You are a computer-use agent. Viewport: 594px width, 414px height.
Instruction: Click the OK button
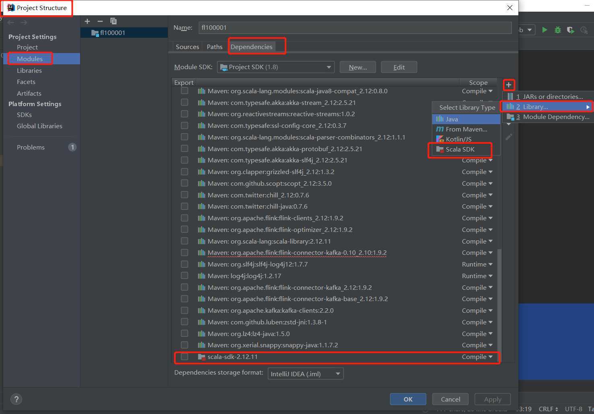(408, 399)
